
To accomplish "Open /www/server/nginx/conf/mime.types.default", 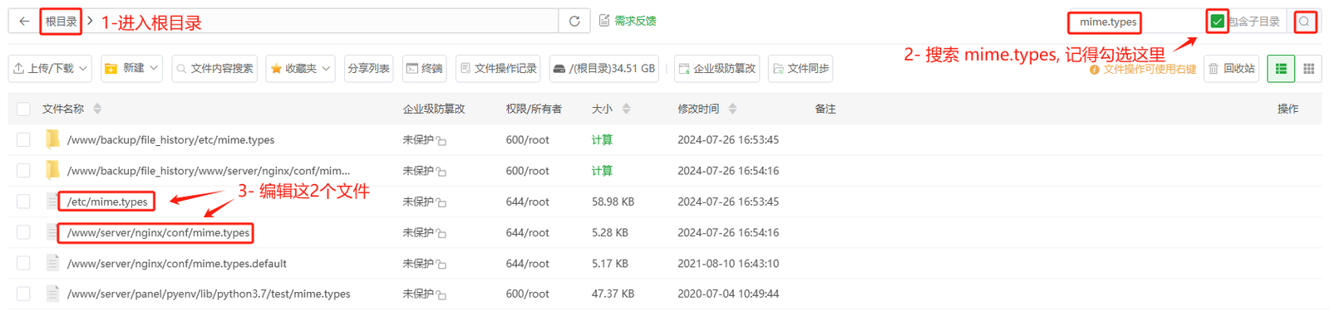I will pos(176,264).
